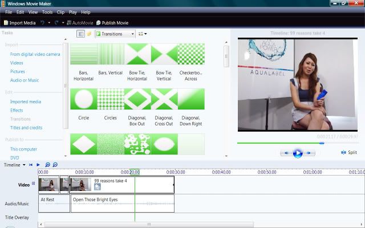365x228 pixels.
Task: Open the Videos import link
Action: pos(17,63)
